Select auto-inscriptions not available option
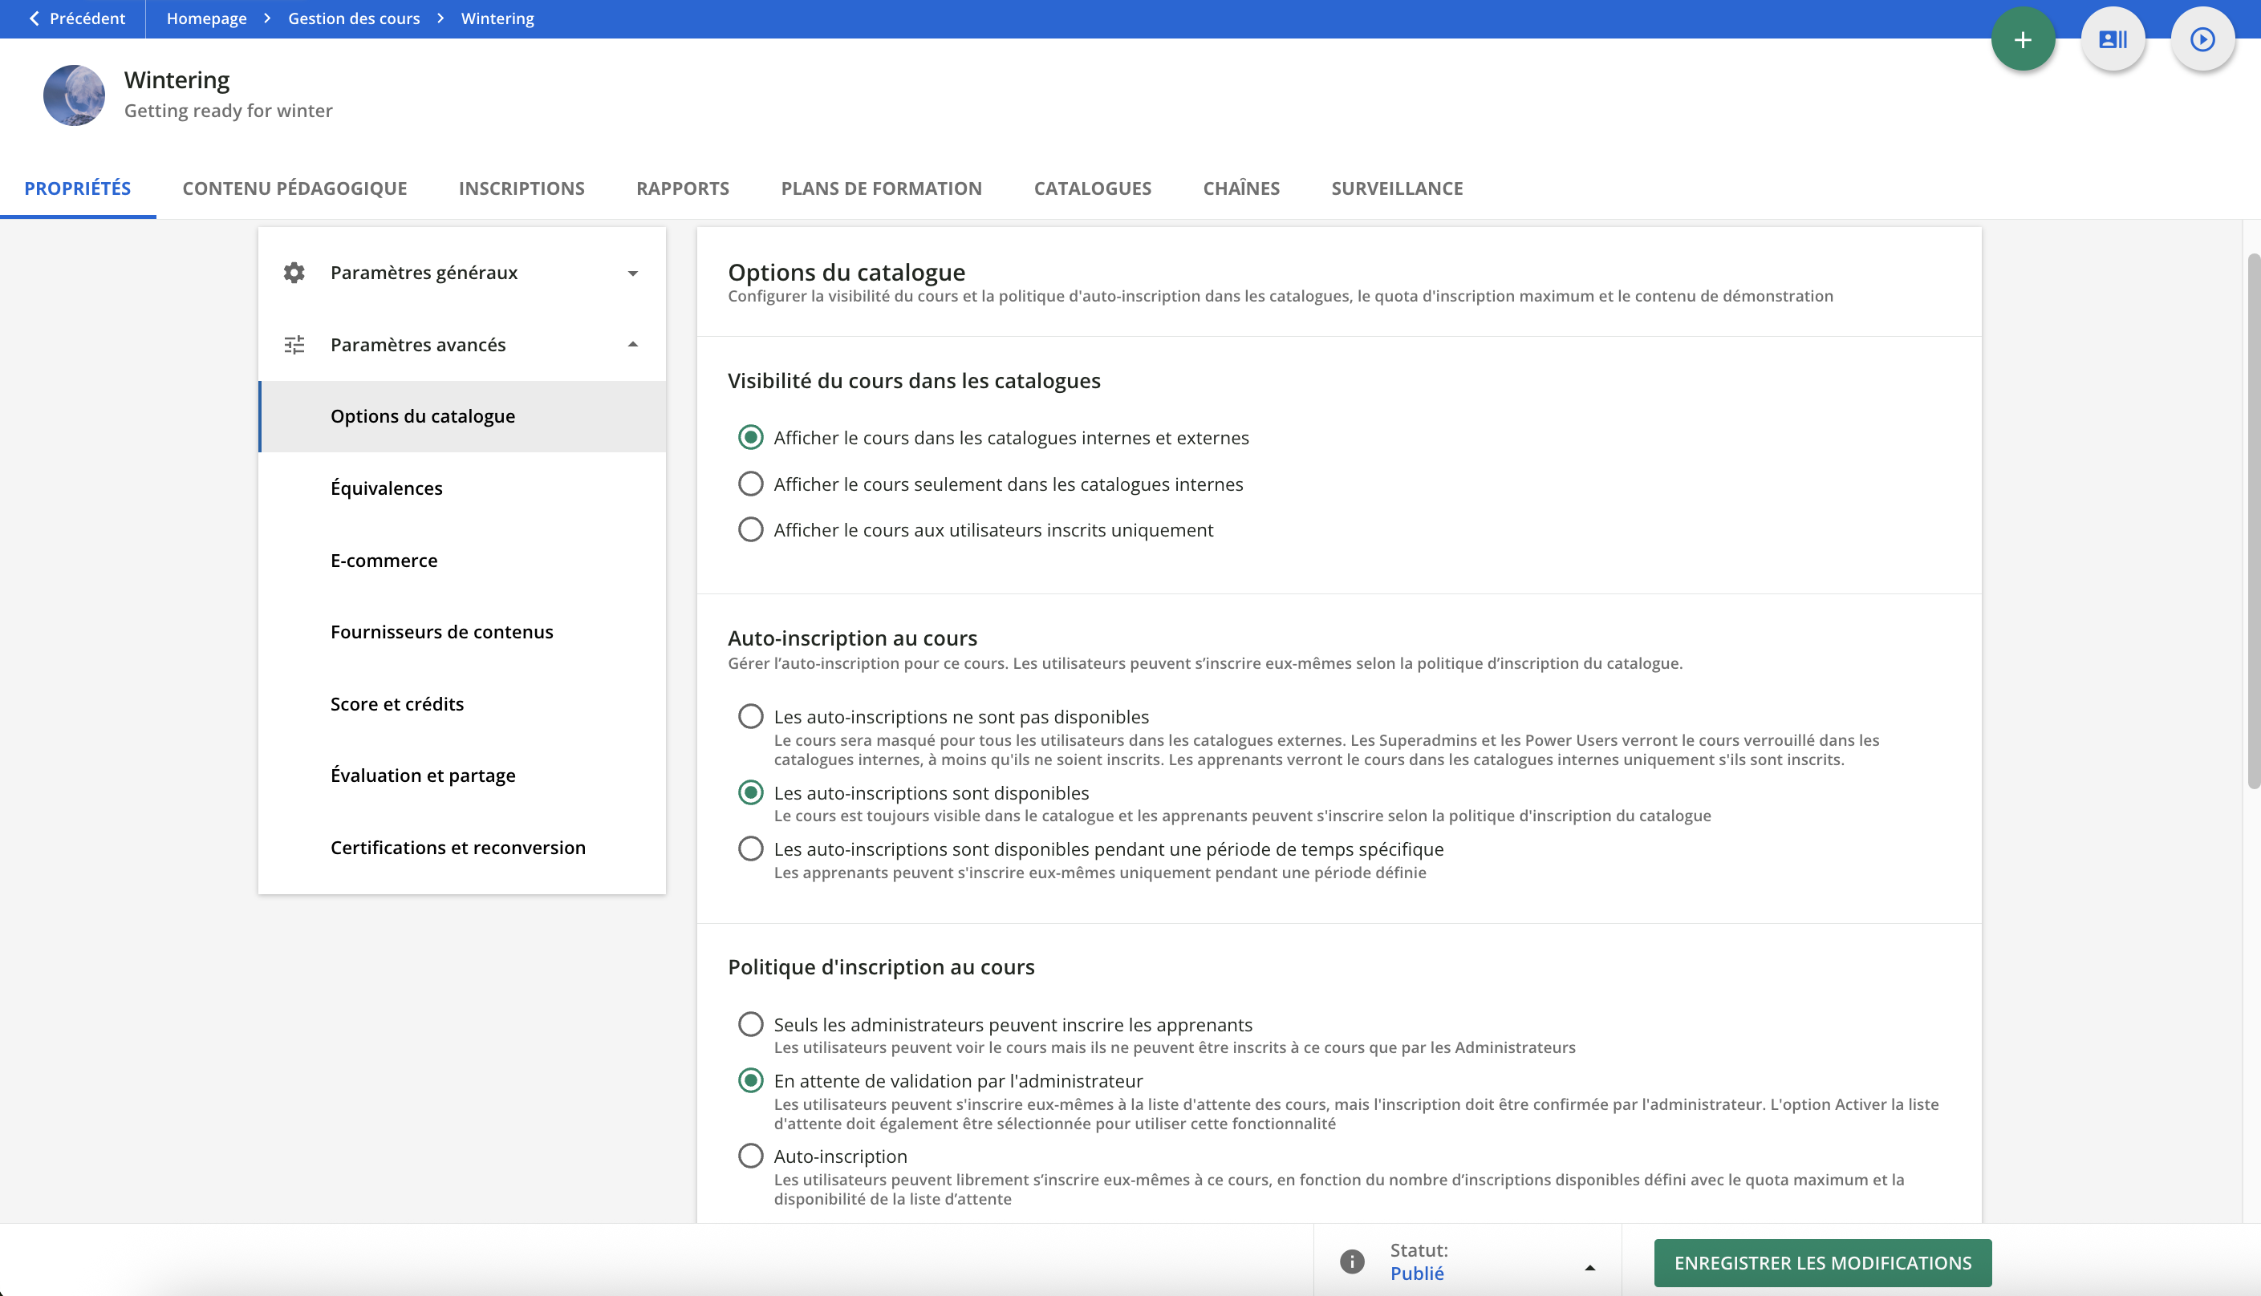The image size is (2261, 1296). pyautogui.click(x=751, y=716)
